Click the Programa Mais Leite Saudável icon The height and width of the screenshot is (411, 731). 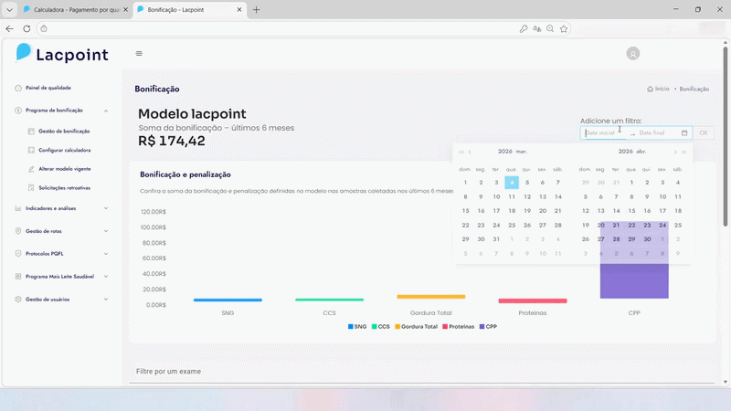(18, 277)
